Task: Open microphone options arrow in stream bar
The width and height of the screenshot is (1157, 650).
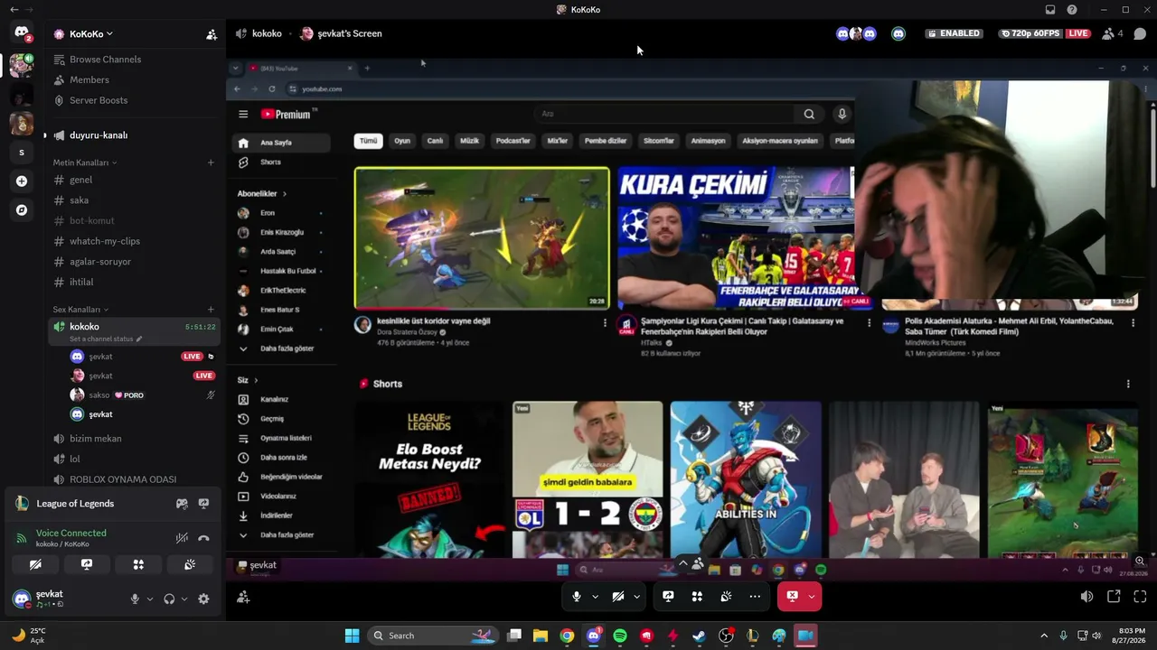Action: pos(595,597)
